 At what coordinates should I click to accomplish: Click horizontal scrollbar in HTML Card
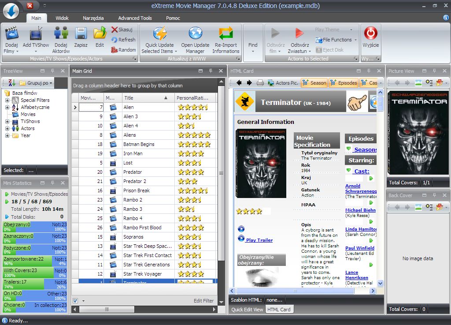click(295, 291)
